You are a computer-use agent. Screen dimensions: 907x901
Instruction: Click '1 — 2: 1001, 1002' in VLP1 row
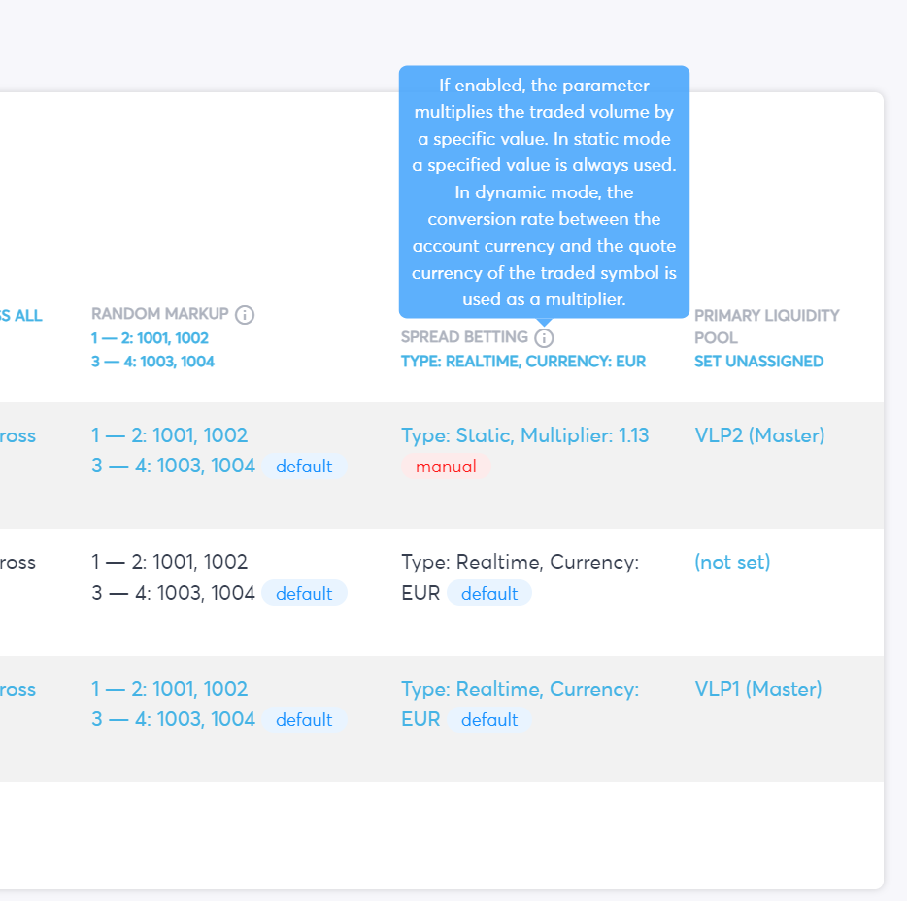(x=170, y=689)
